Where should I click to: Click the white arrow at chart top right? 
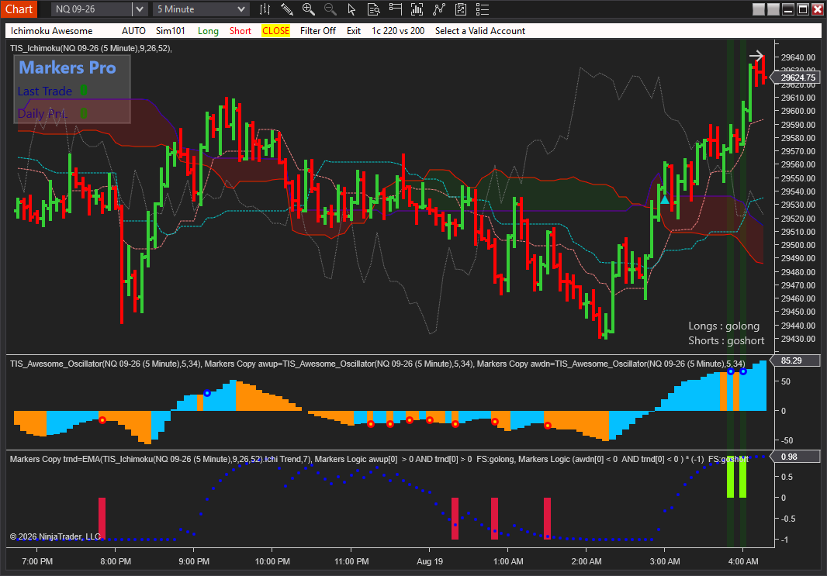(x=756, y=55)
